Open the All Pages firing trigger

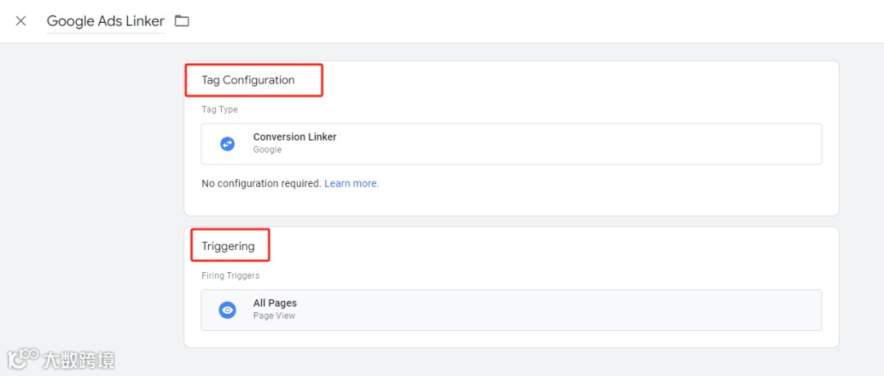[512, 310]
